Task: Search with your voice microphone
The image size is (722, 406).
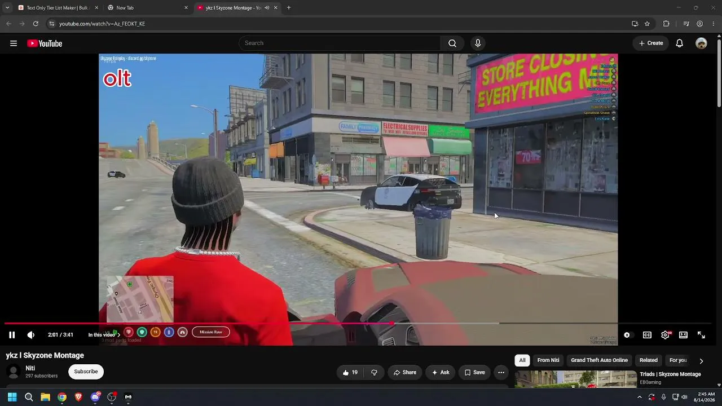Action: pyautogui.click(x=478, y=43)
